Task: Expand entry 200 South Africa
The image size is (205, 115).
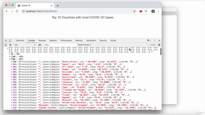Action: (x=12, y=62)
